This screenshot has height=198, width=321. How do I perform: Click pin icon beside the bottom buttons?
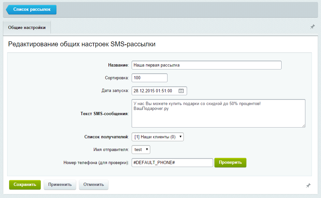(x=308, y=185)
